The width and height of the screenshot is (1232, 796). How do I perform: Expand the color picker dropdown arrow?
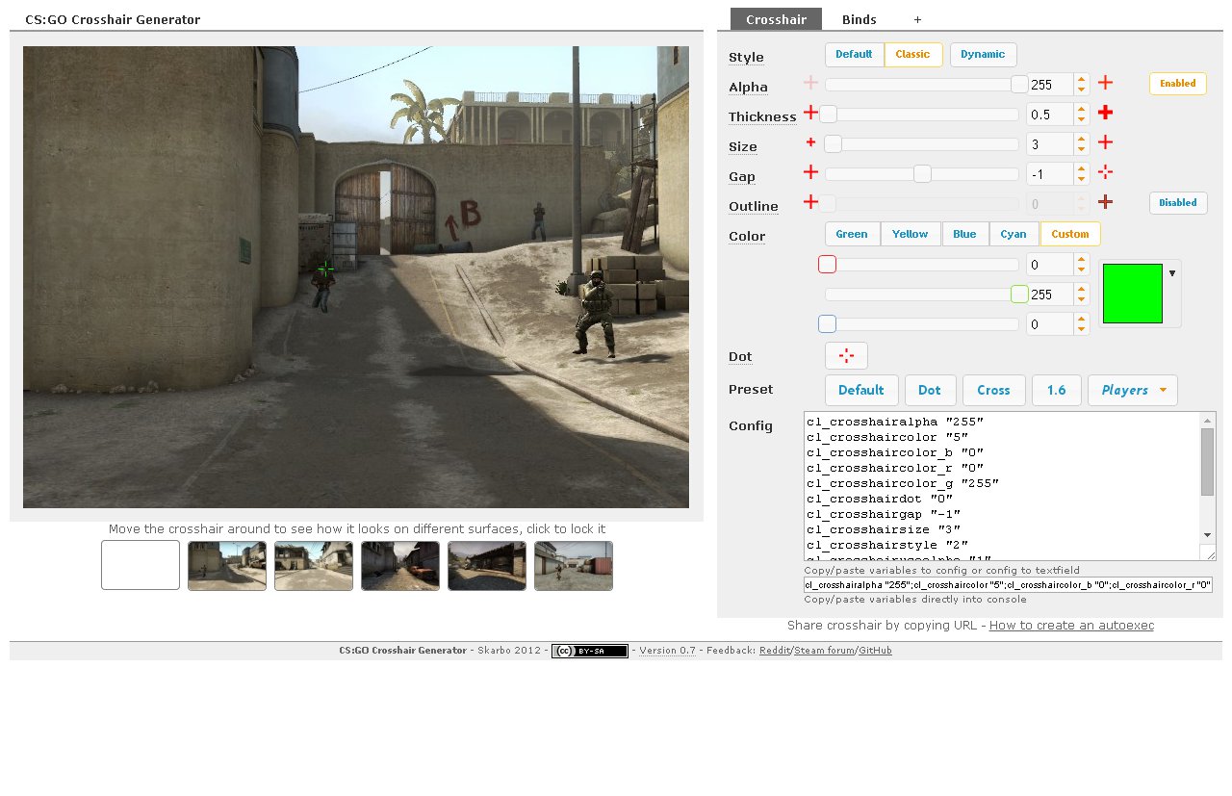coord(1171,273)
